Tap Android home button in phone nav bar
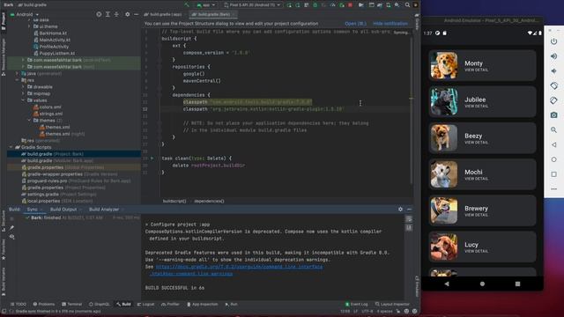564x317 pixels. click(482, 284)
